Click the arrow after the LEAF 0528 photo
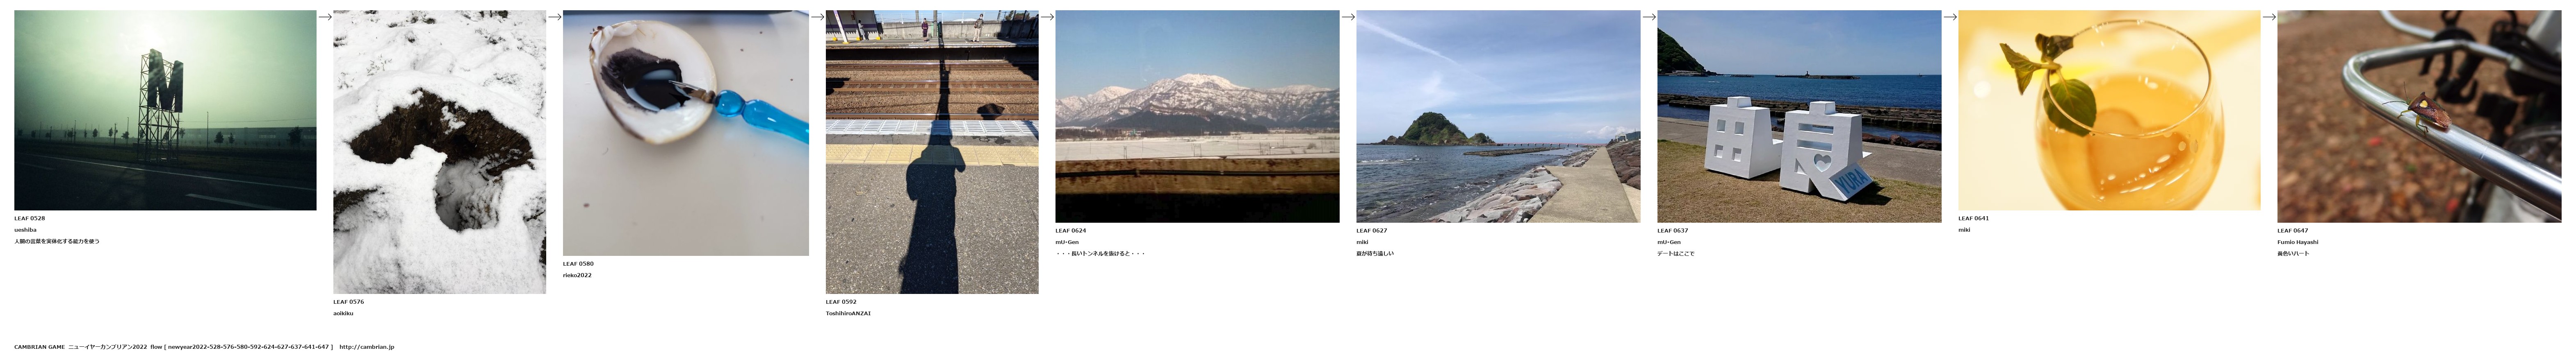 tap(325, 17)
